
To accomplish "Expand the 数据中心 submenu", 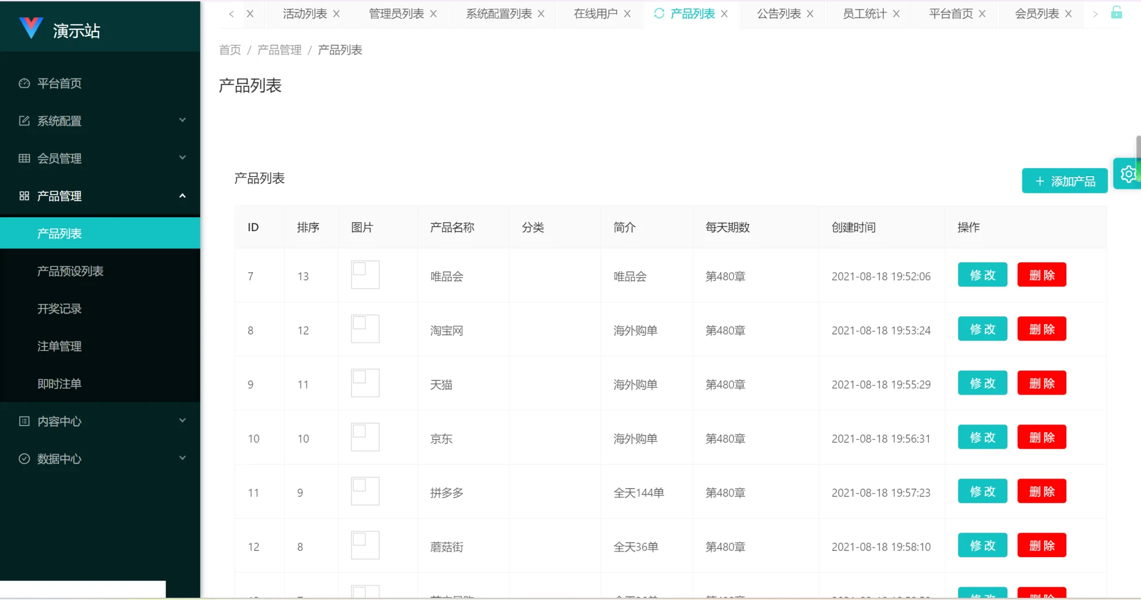I will [x=182, y=458].
